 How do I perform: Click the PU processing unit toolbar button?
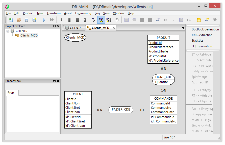(189, 20)
